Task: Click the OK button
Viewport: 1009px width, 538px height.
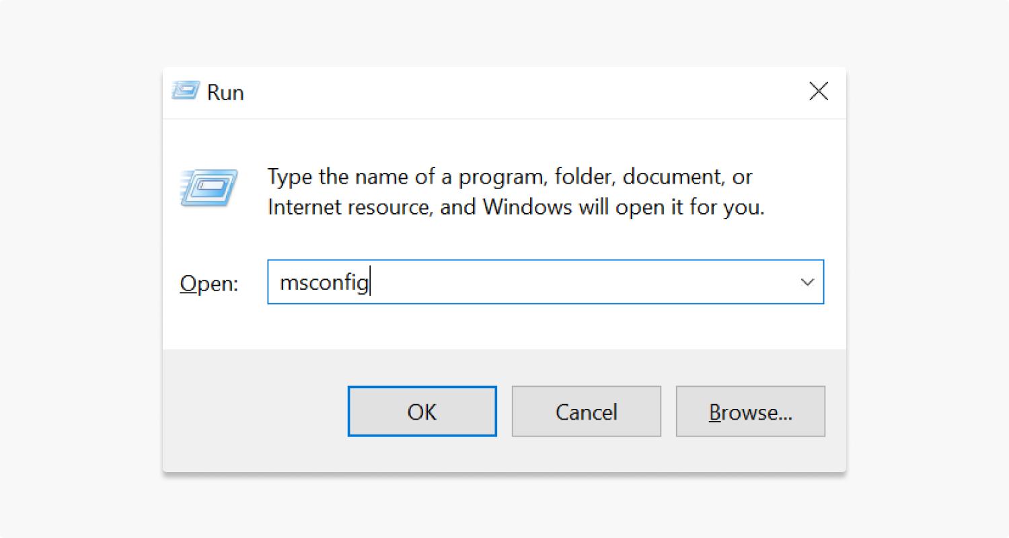Action: 422,411
